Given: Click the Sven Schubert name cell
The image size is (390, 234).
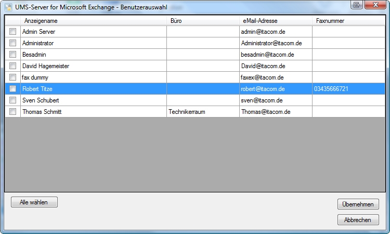Looking at the screenshot, I should (x=94, y=100).
